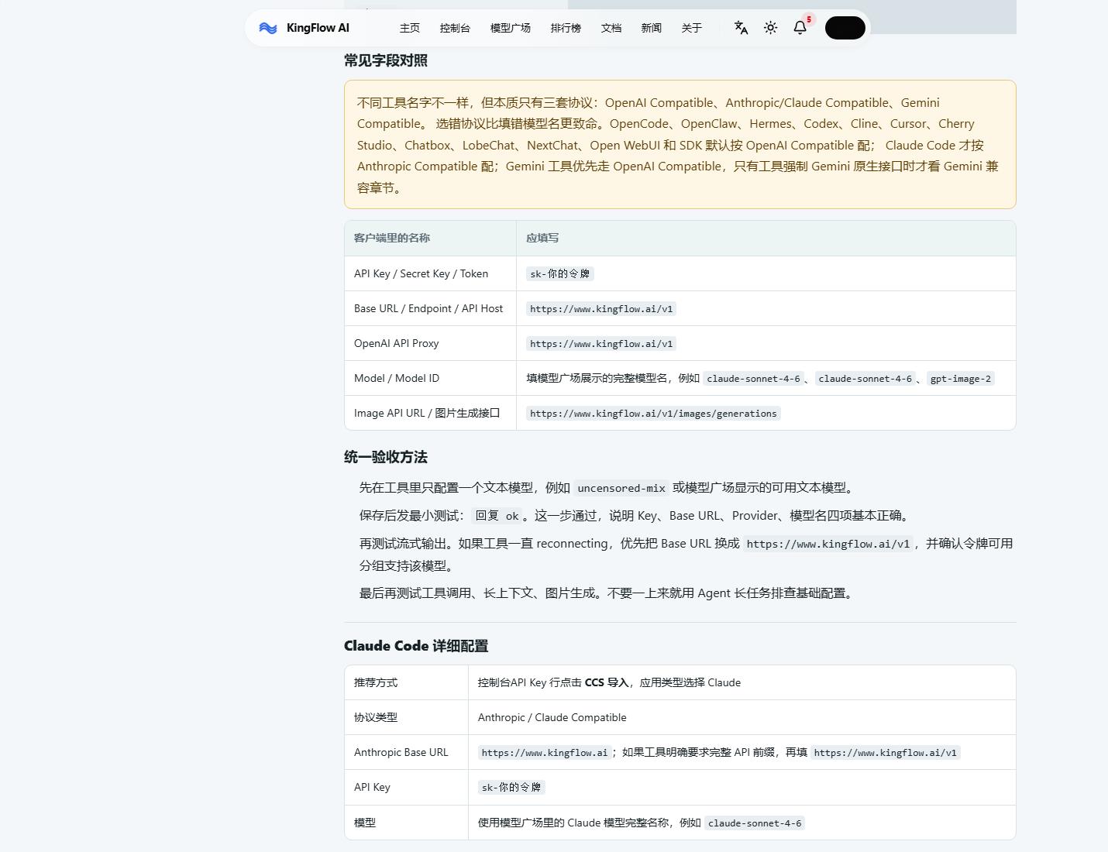Image resolution: width=1108 pixels, height=852 pixels.
Task: Select the 推荐方式 row label
Action: (x=376, y=682)
